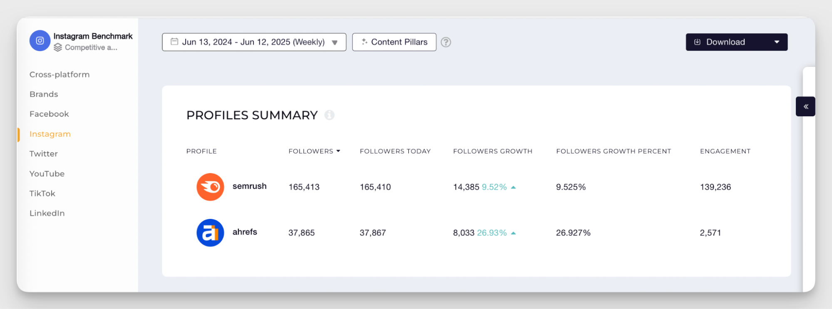The height and width of the screenshot is (309, 832).
Task: Click ahrefs engagement 2,571
Action: pos(710,233)
